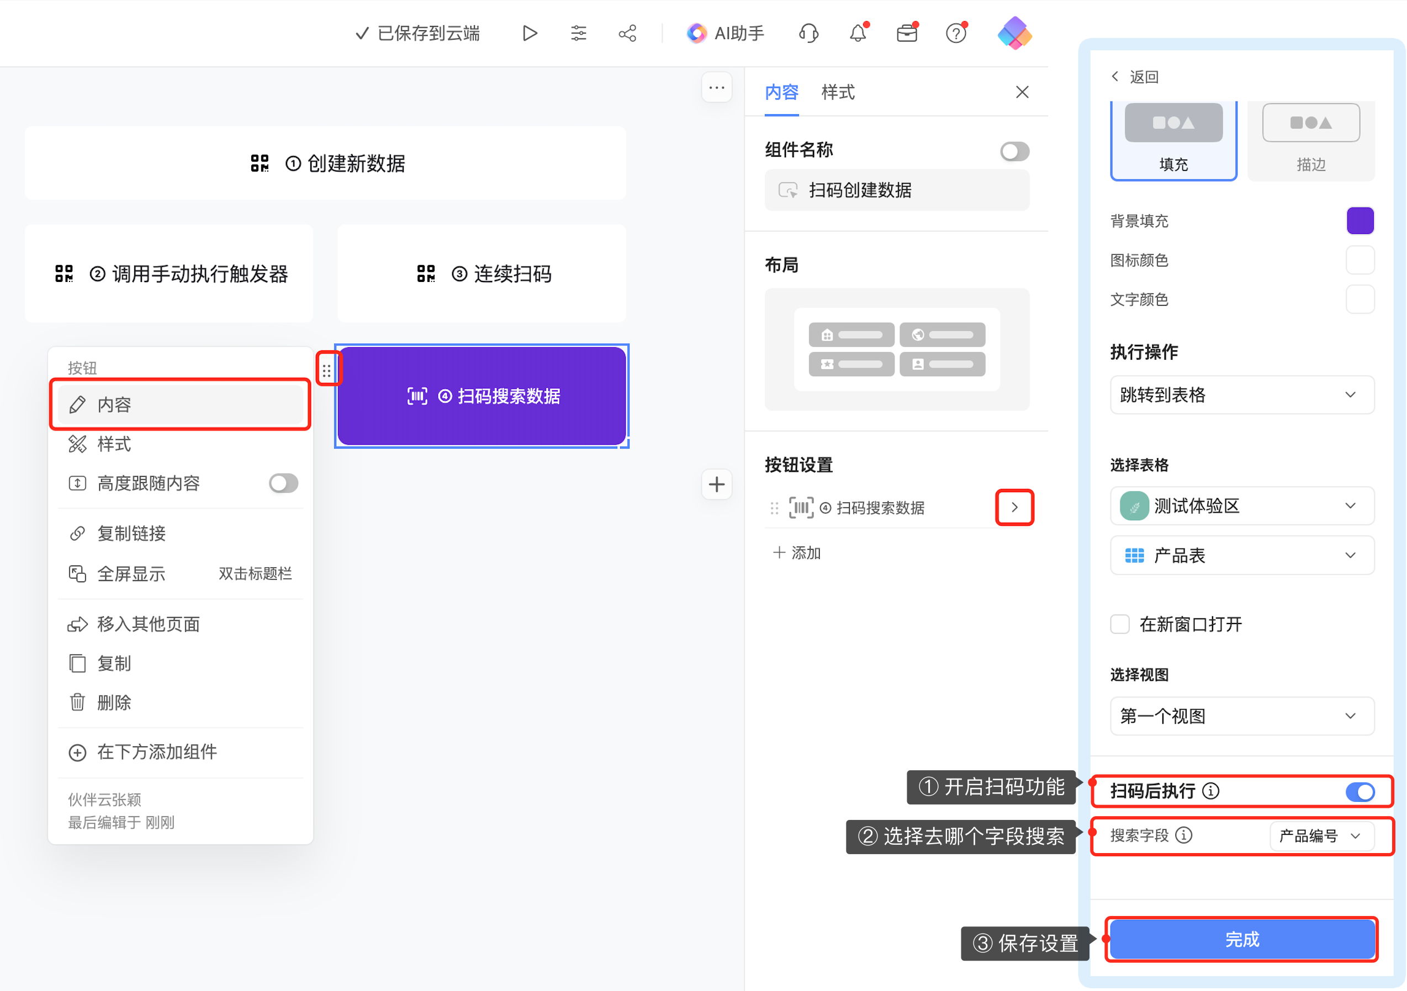Choose 复制链接 from the menu

(181, 534)
